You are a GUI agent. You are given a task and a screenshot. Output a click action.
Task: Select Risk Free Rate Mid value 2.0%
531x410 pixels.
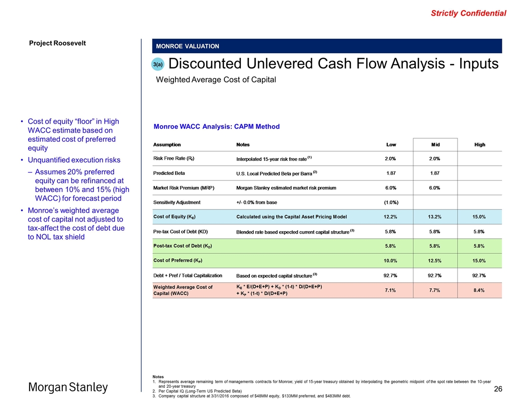(434, 158)
